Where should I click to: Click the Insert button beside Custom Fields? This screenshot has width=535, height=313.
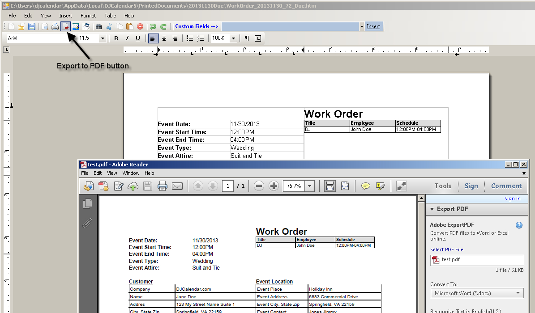[x=373, y=26]
